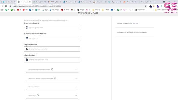This screenshot has height=100, width=178.
Task: Switch to the Customize tab
Action: tap(85, 2)
